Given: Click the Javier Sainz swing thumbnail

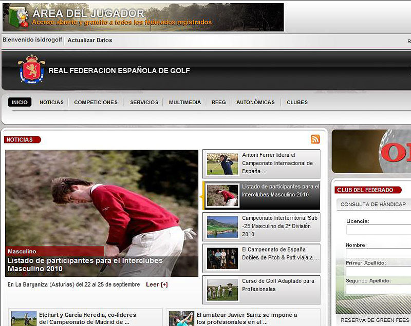Looking at the screenshot, I should click(x=181, y=319).
